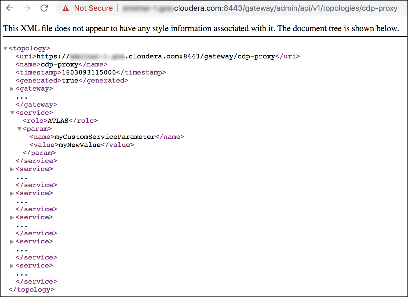The image size is (408, 297).
Task: Expand the first collapsed service after ATLAS
Action: coord(12,169)
